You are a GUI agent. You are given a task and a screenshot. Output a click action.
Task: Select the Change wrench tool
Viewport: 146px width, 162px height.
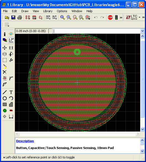pyautogui.click(x=11, y=60)
